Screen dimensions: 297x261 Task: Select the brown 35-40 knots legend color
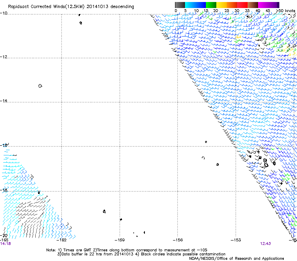click(253, 5)
